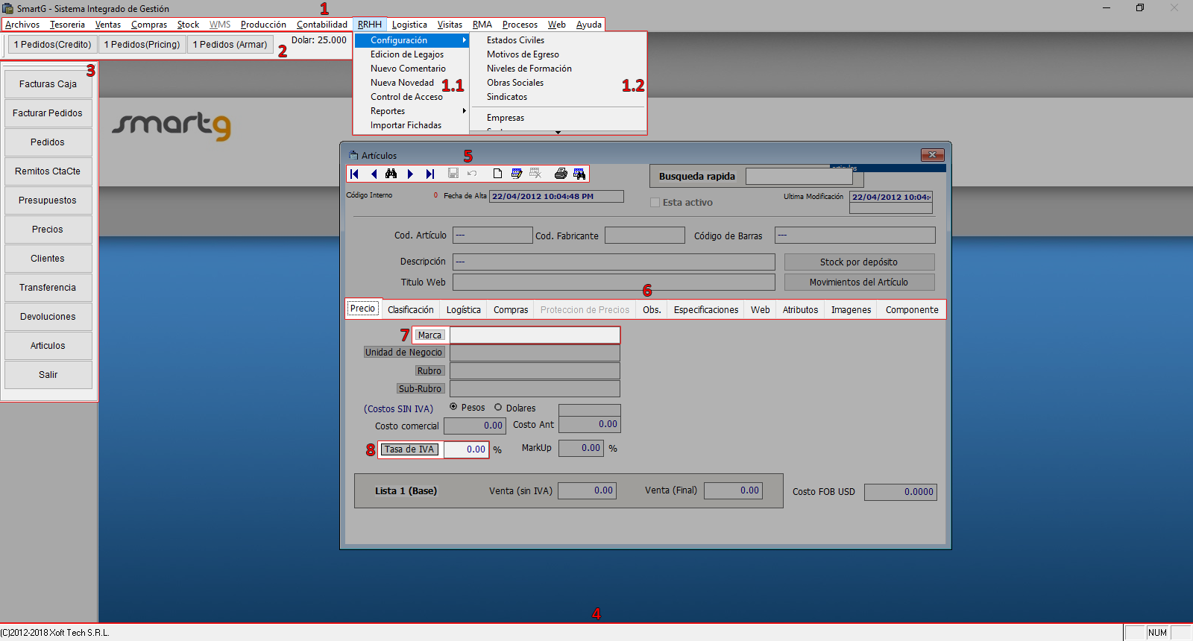Open the Ventas menu

pyautogui.click(x=108, y=25)
